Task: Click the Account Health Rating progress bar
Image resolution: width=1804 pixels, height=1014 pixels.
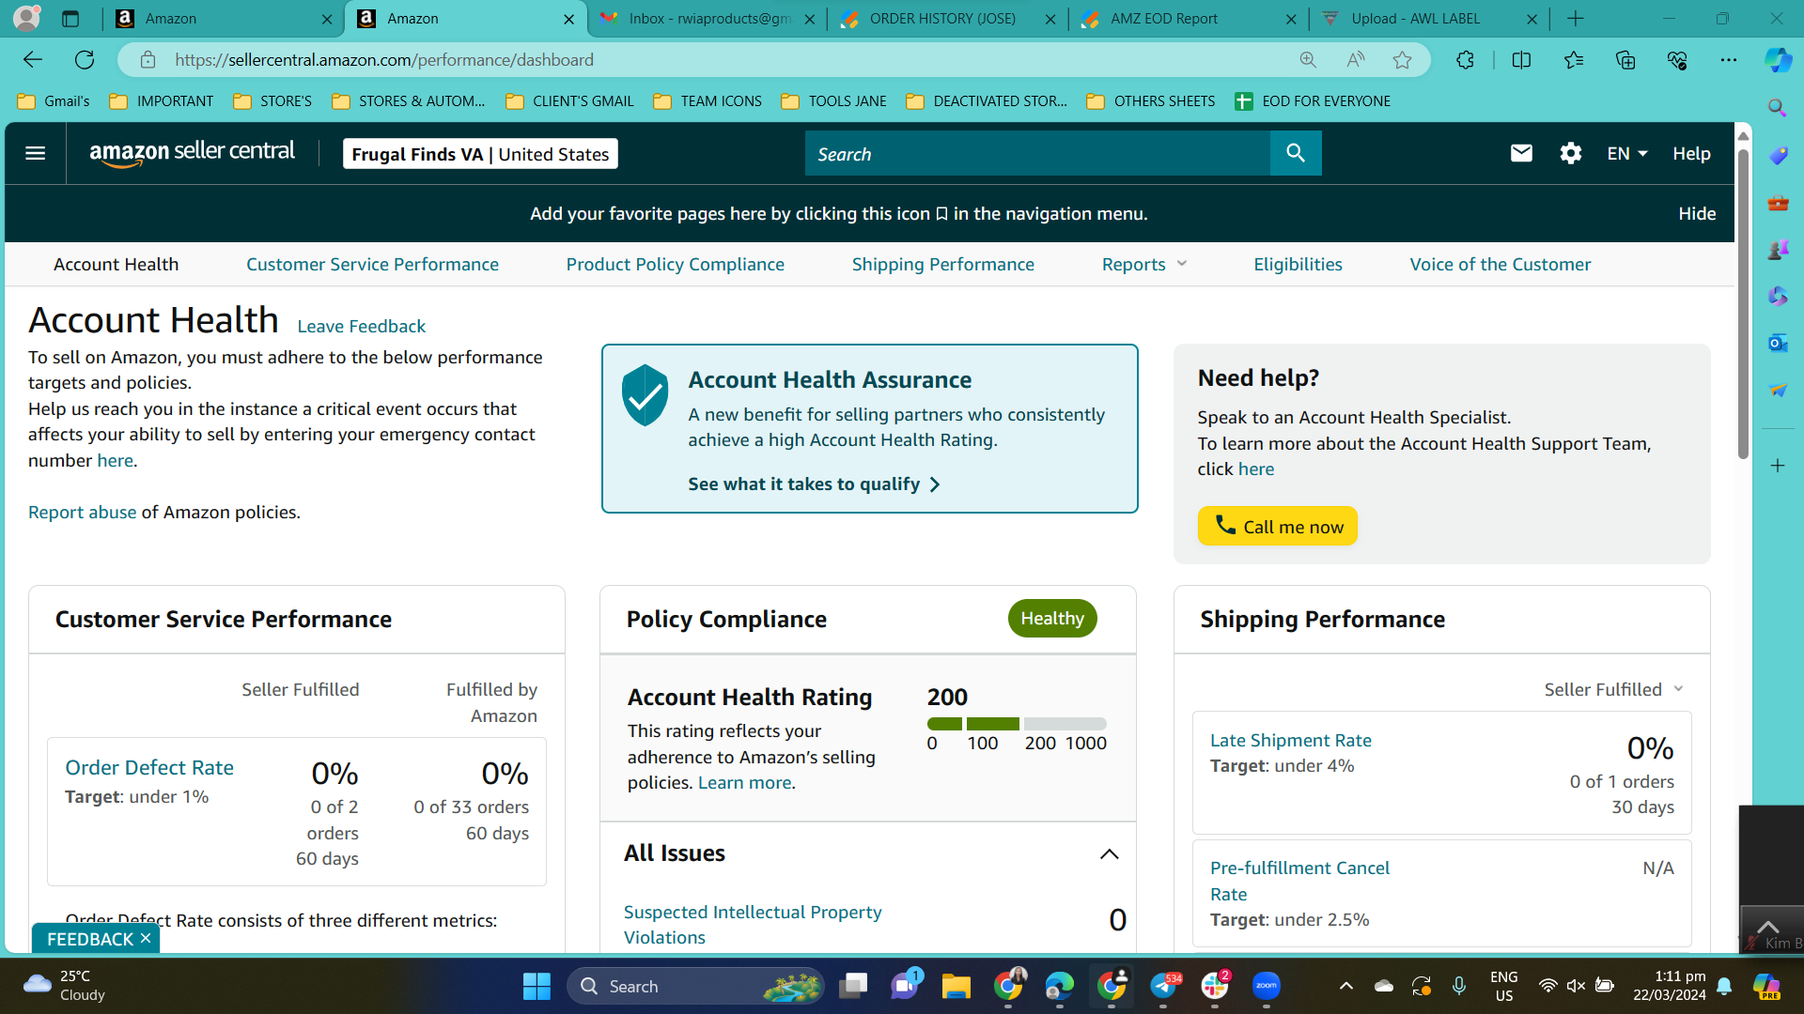Action: click(1017, 724)
